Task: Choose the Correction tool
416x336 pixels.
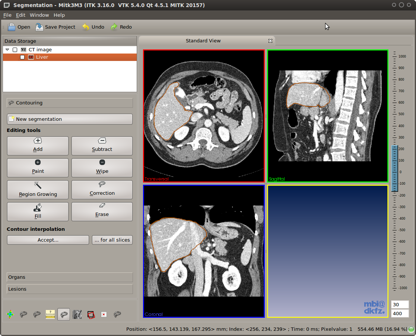Action: click(102, 190)
